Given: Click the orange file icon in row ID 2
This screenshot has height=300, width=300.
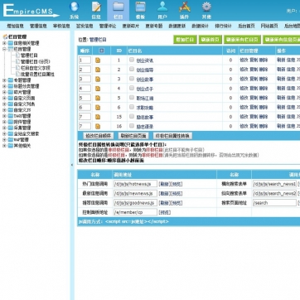Looking at the screenshot, I should point(98,70).
